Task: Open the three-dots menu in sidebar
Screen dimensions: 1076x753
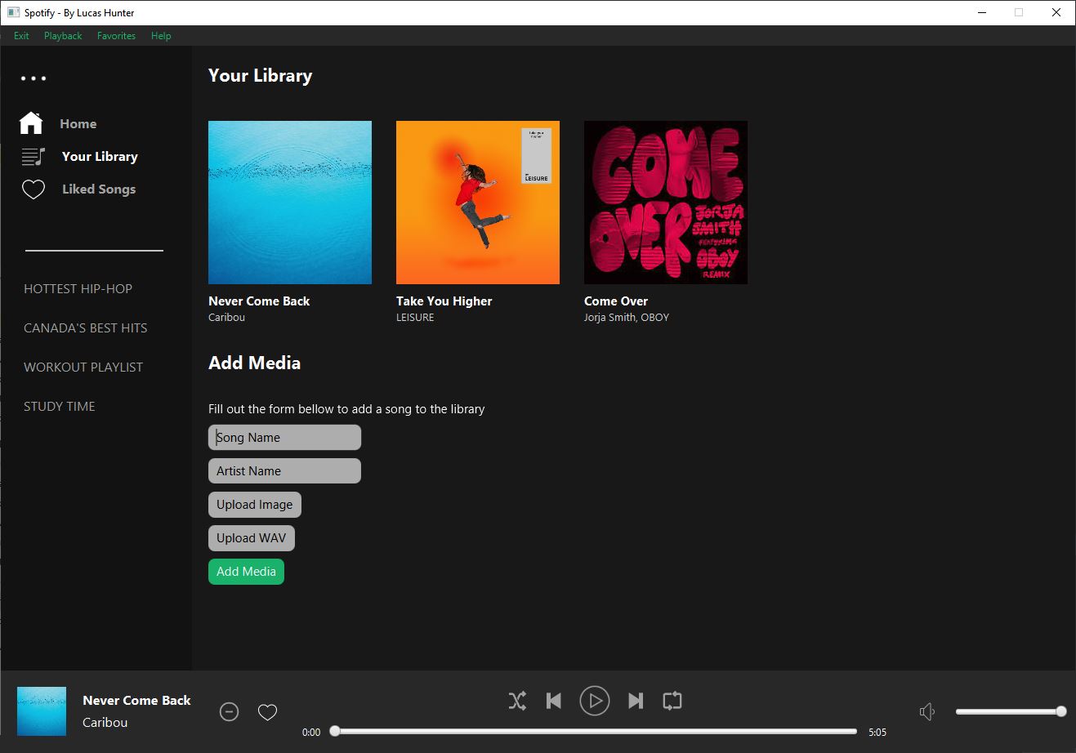Action: click(33, 78)
